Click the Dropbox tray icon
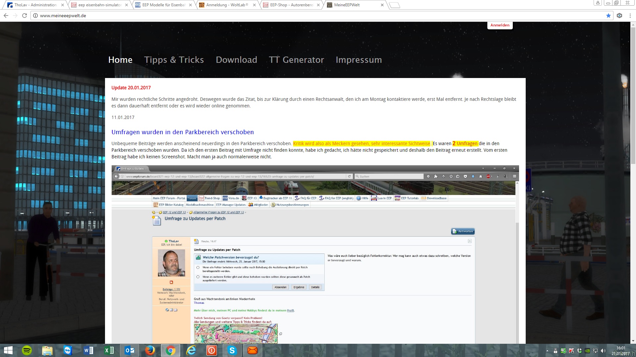Image resolution: width=636 pixels, height=357 pixels. [x=579, y=351]
